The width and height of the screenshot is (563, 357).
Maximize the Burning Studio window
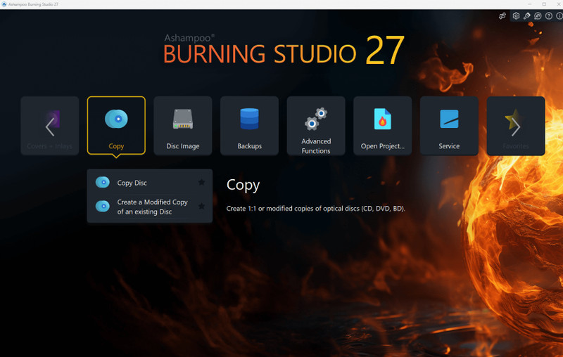(x=544, y=4)
